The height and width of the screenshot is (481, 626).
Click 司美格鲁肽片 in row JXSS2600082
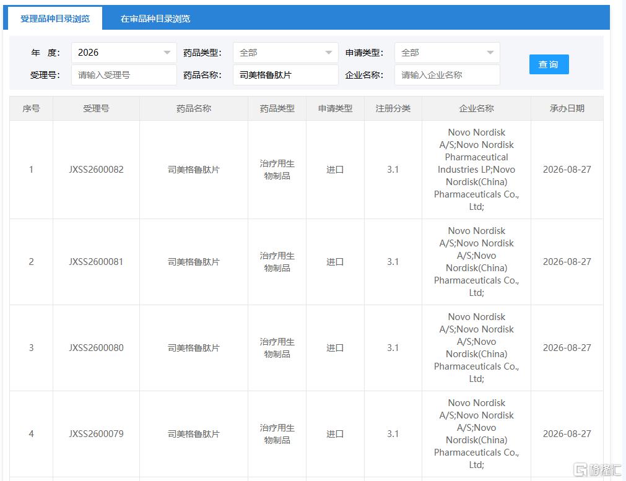194,170
